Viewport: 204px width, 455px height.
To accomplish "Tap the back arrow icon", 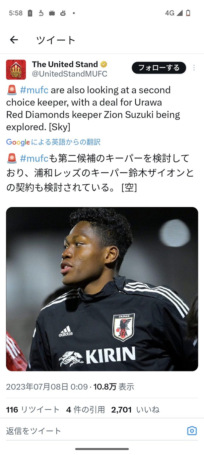I will pyautogui.click(x=14, y=40).
